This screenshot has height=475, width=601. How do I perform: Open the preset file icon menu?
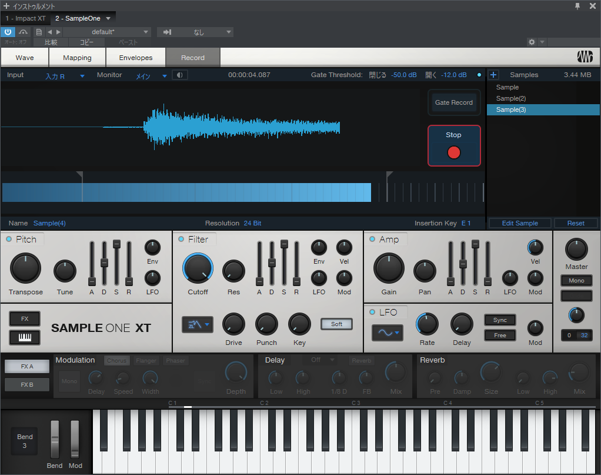pos(39,32)
